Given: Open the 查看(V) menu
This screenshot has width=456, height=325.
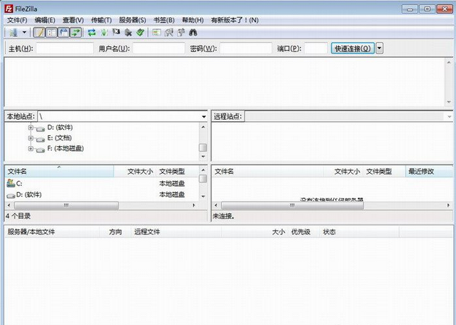Looking at the screenshot, I should pos(73,20).
